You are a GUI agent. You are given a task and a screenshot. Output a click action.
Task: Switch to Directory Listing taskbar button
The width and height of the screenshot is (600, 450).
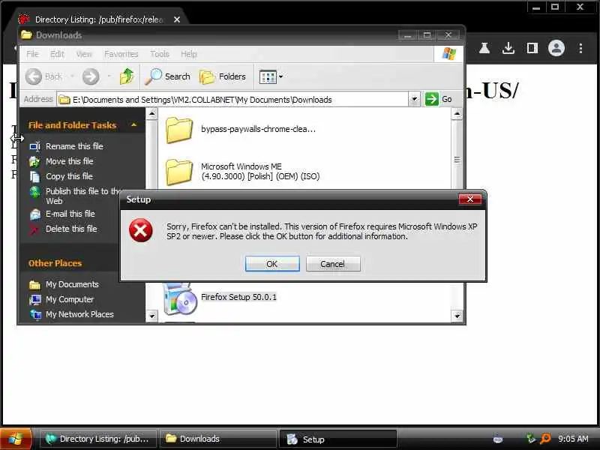[x=98, y=439]
